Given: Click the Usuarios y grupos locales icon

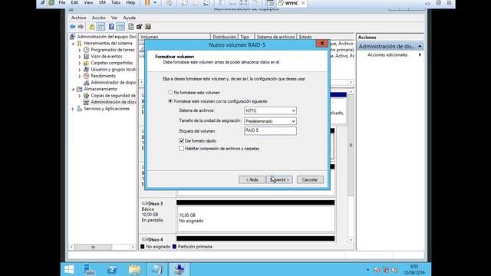Looking at the screenshot, I should click(x=87, y=70).
